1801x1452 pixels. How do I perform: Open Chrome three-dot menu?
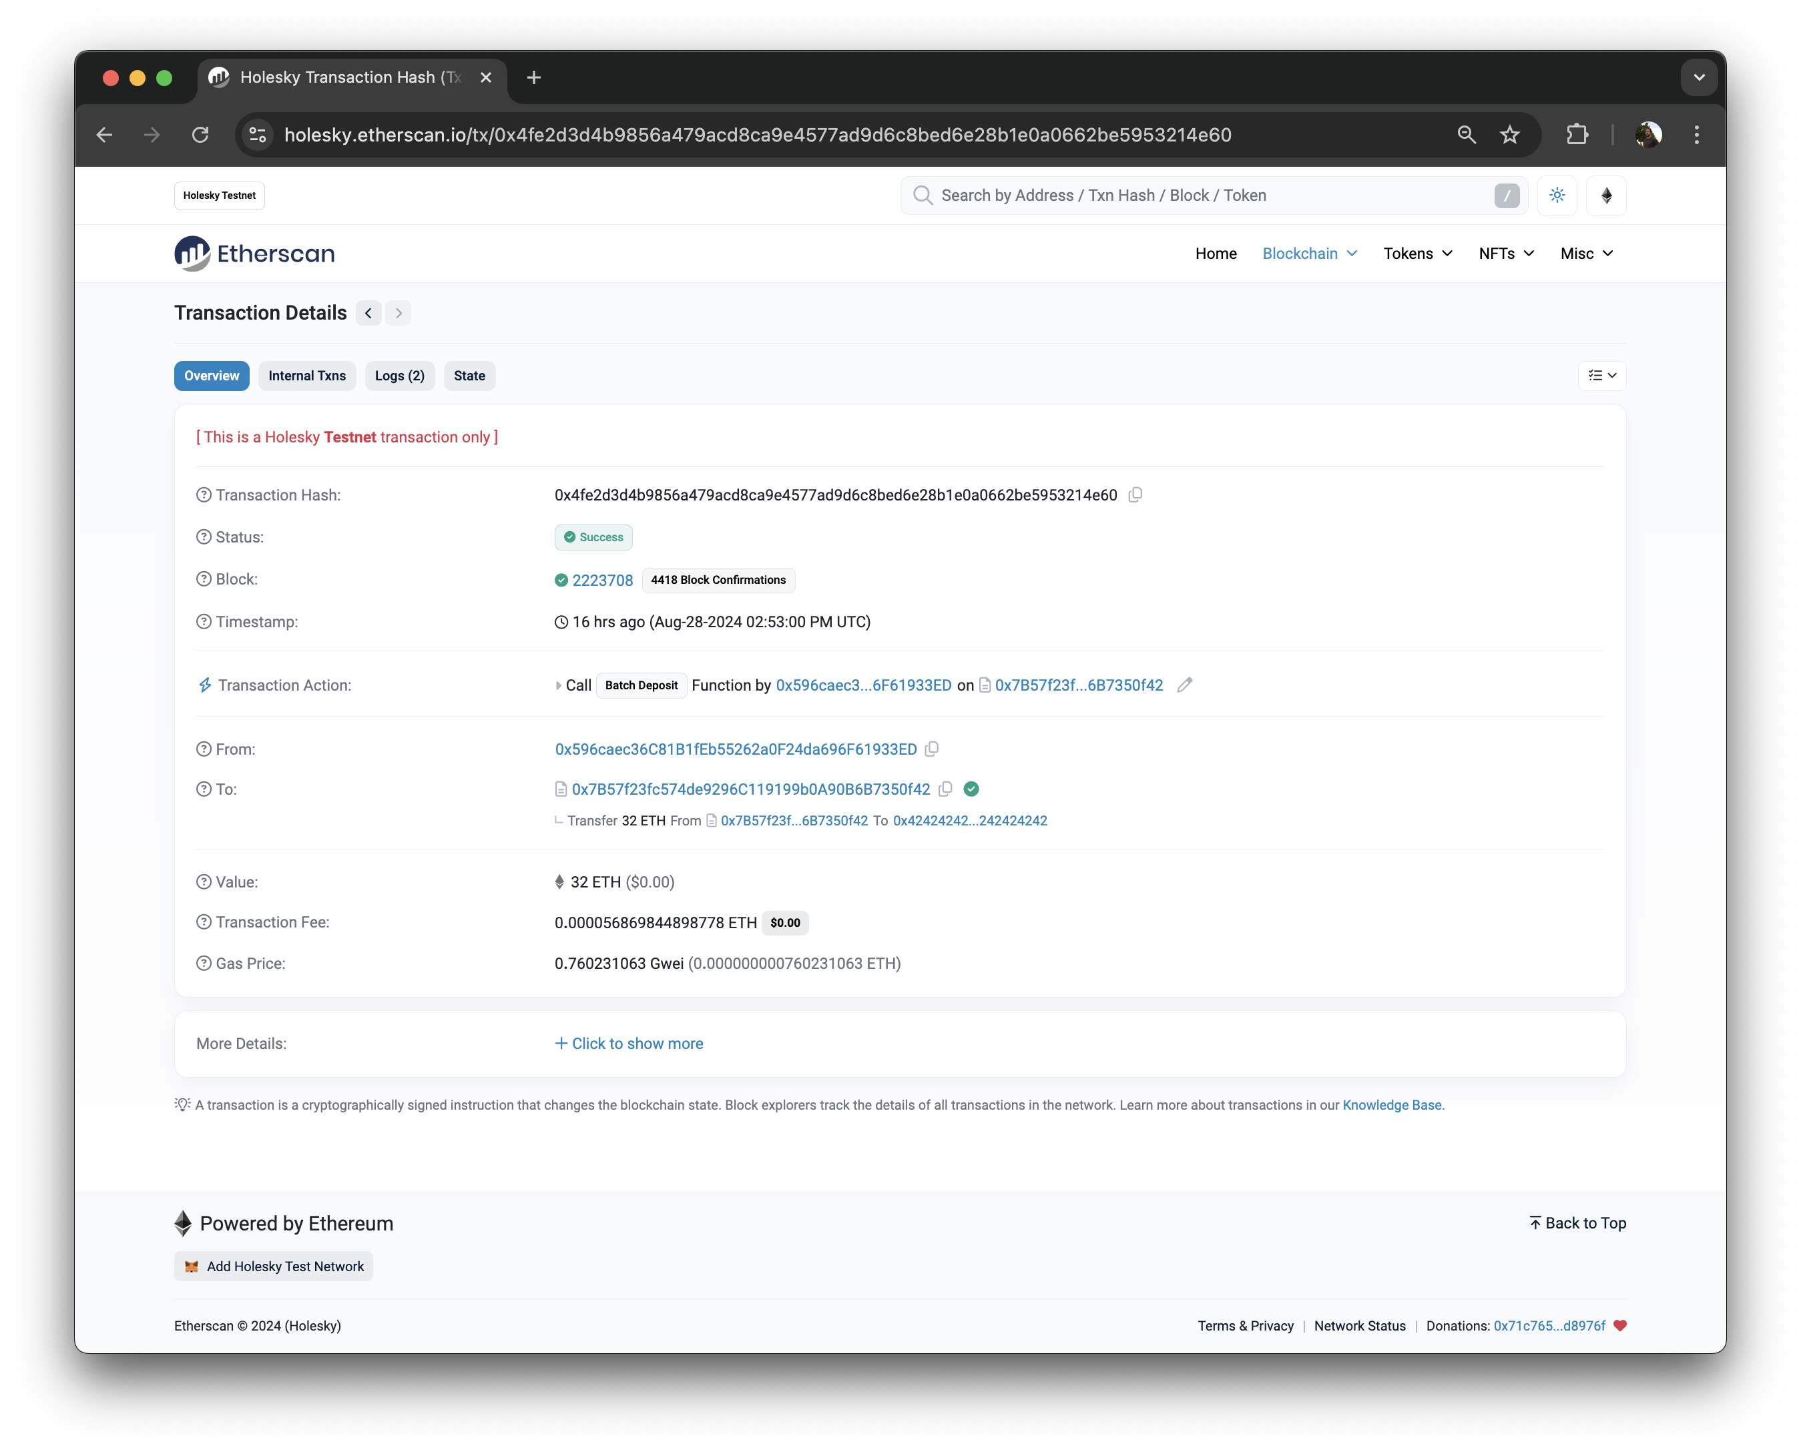point(1696,135)
